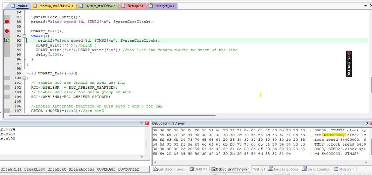Close the command window panel
The width and height of the screenshot is (372, 175).
147,123
